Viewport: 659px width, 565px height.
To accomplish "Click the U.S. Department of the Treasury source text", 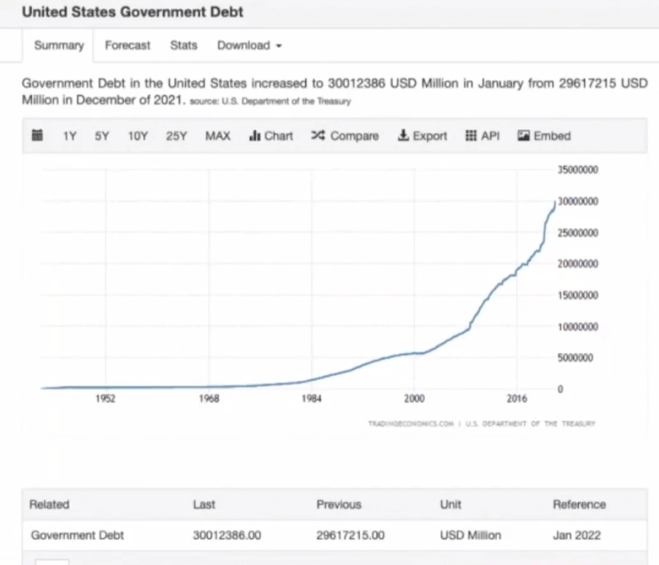I will pyautogui.click(x=286, y=101).
